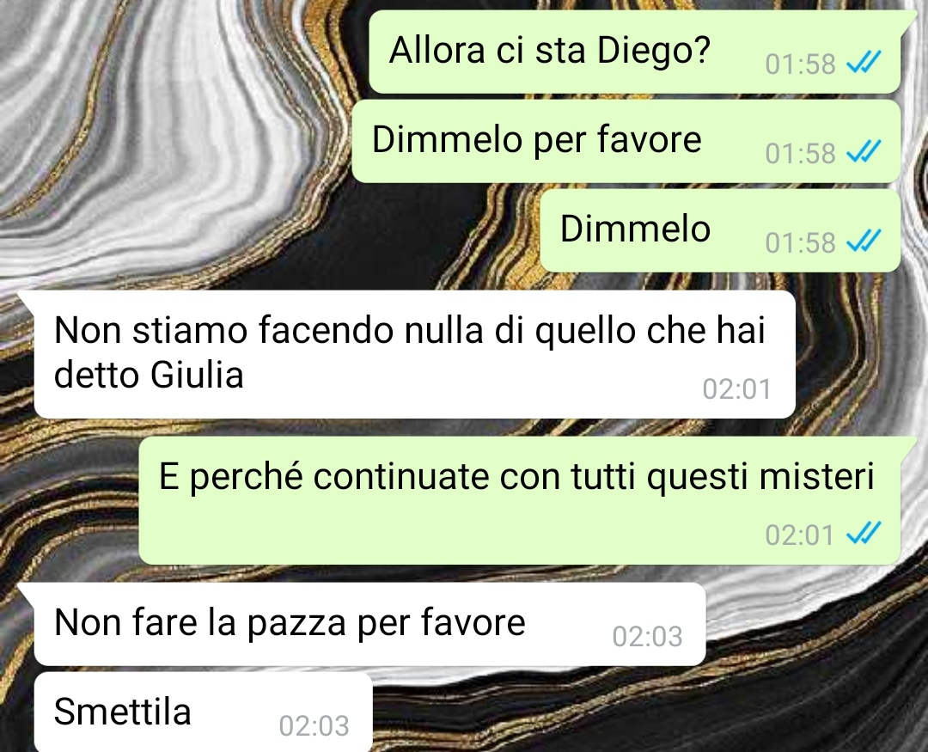Select the 'Smettila' received message
Screen dimensions: 928x752
tap(203, 712)
